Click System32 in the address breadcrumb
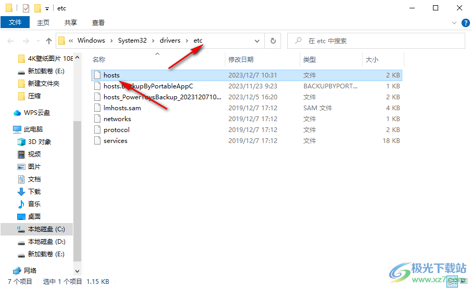Image resolution: width=472 pixels, height=288 pixels. 132,41
